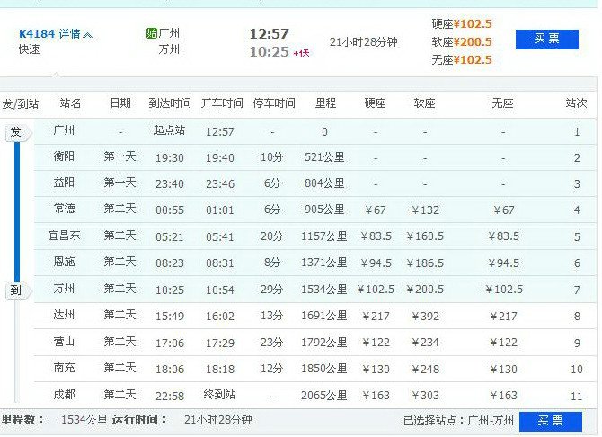Click the ¥160.5 soft seat price for 宜昌东
The image size is (602, 437).
click(x=425, y=236)
